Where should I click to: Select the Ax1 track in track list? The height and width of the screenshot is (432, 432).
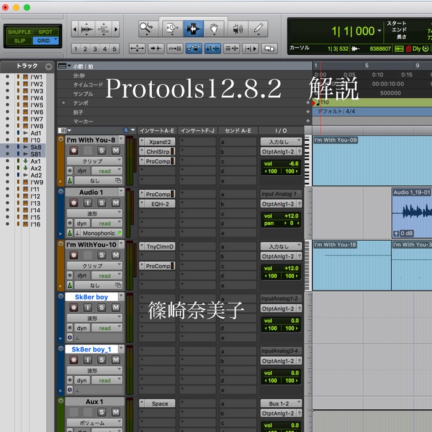(36, 161)
